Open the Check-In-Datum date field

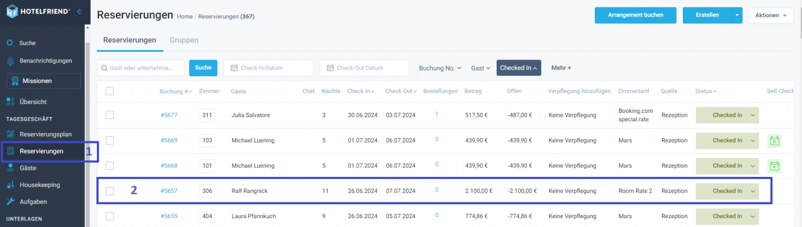268,68
